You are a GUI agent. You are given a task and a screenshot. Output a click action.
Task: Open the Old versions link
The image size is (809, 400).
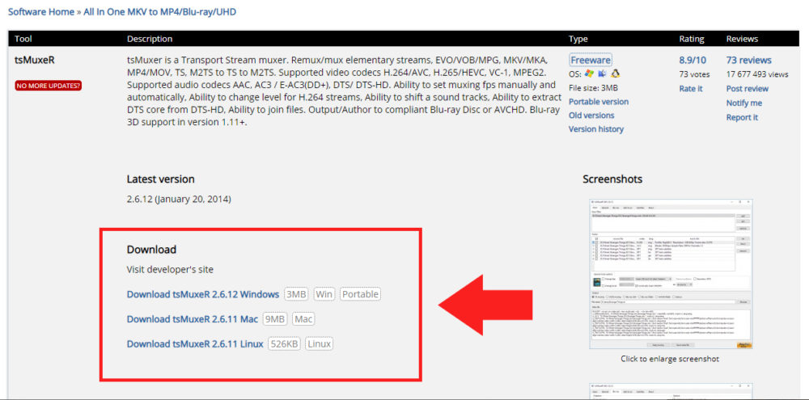click(x=591, y=116)
